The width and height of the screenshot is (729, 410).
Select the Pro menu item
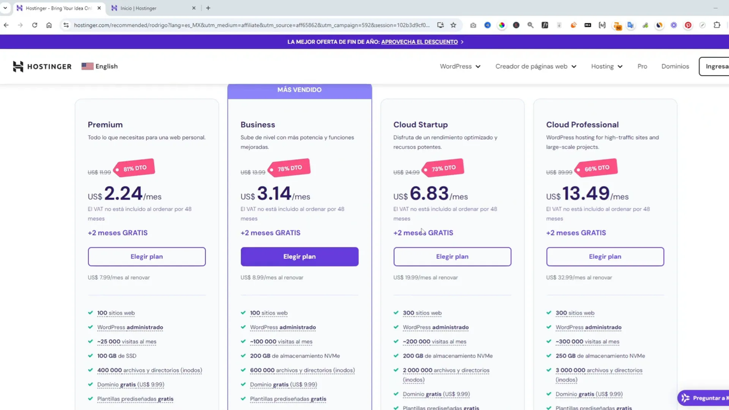pyautogui.click(x=642, y=66)
